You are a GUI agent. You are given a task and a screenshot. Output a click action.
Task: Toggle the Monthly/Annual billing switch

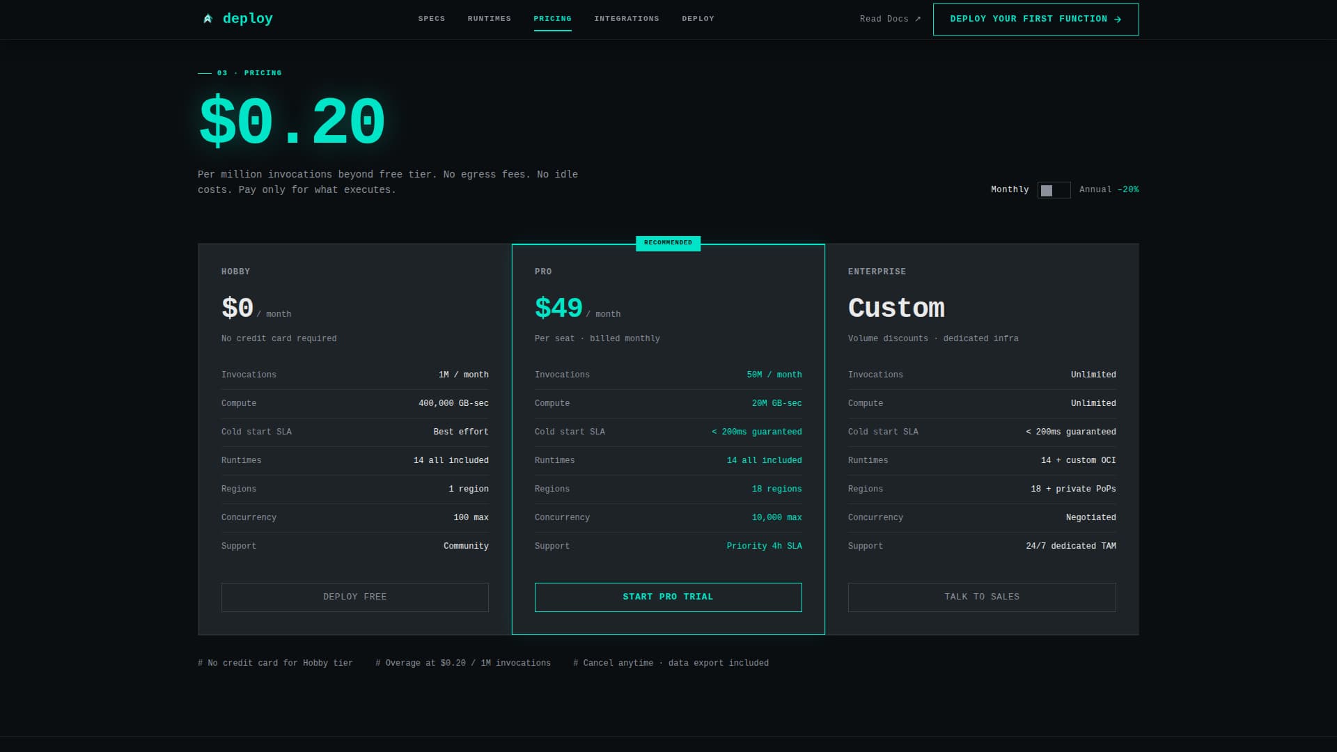coord(1054,190)
